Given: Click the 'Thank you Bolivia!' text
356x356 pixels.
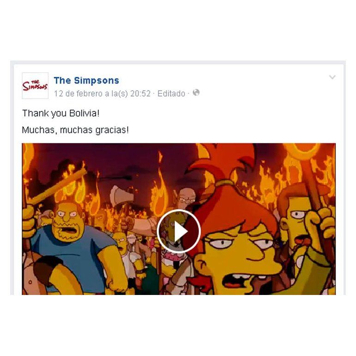Looking at the screenshot, I should click(61, 113).
